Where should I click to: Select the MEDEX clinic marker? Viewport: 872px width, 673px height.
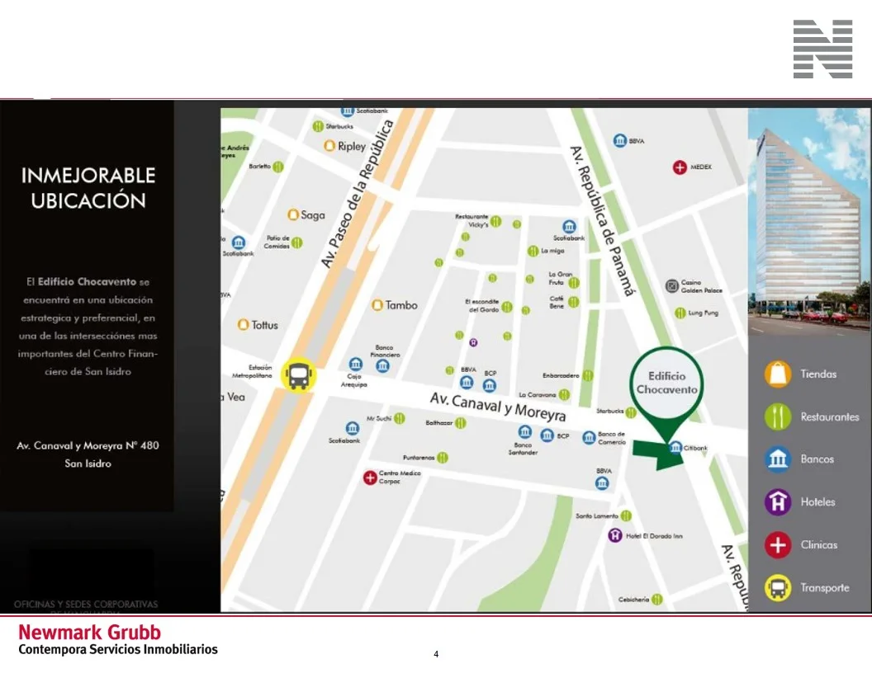(x=680, y=167)
